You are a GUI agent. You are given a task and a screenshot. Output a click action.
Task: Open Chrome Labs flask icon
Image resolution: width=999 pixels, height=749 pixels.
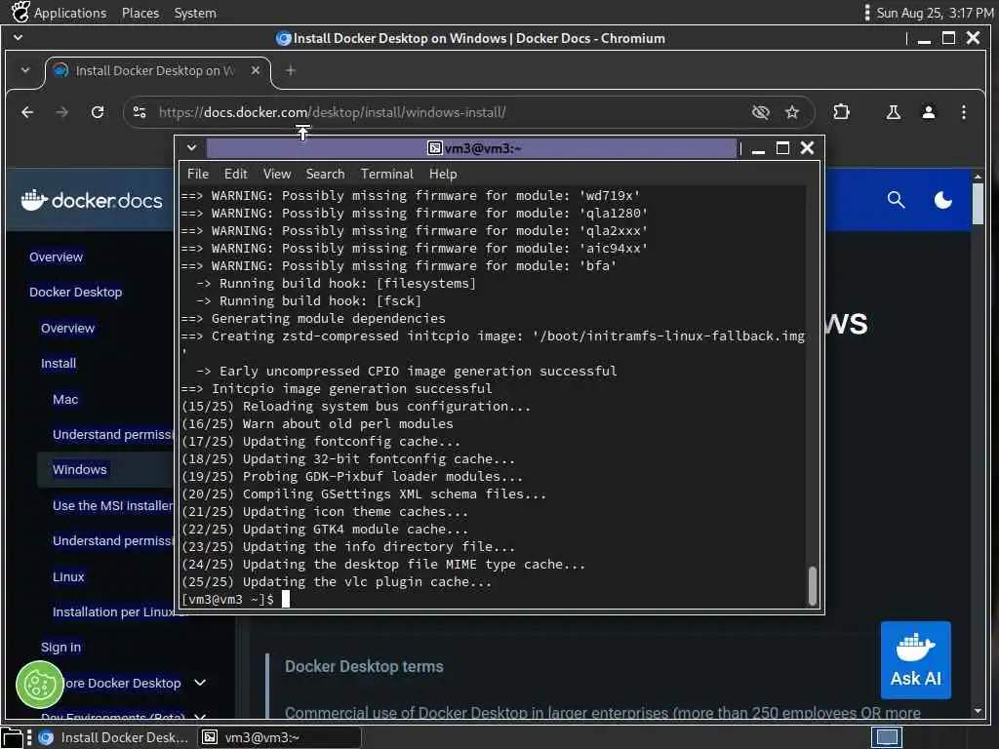pos(894,113)
